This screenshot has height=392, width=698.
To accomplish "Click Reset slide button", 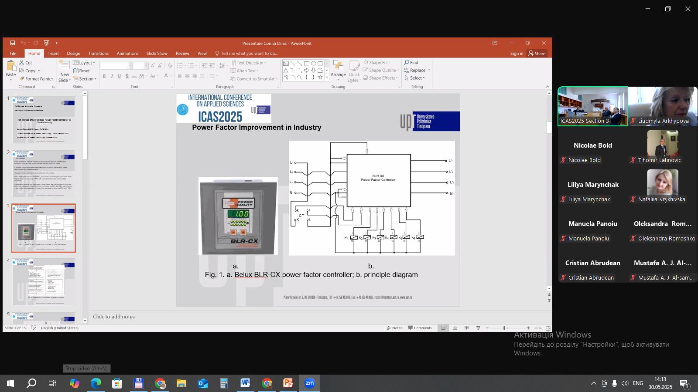I will (x=82, y=71).
